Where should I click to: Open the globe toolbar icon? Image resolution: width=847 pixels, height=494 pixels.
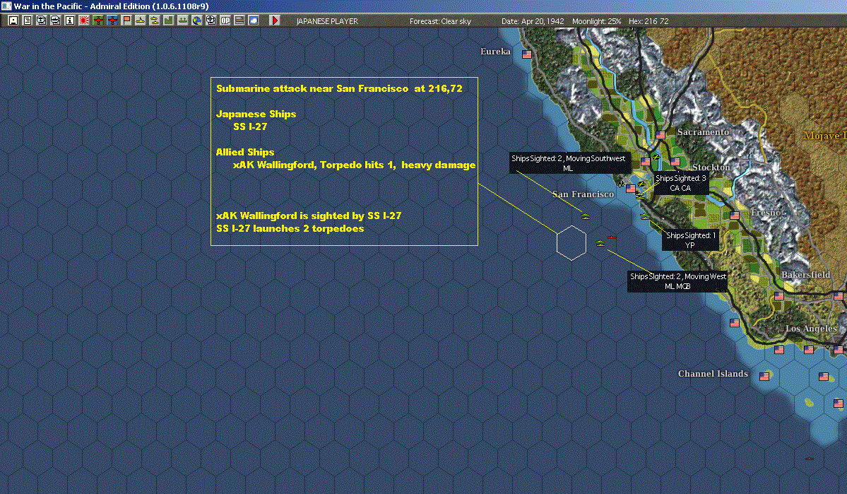click(x=197, y=20)
